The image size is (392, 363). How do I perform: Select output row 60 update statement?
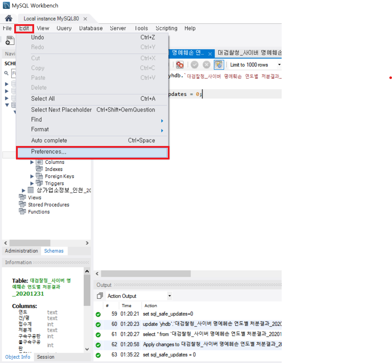pyautogui.click(x=188, y=324)
